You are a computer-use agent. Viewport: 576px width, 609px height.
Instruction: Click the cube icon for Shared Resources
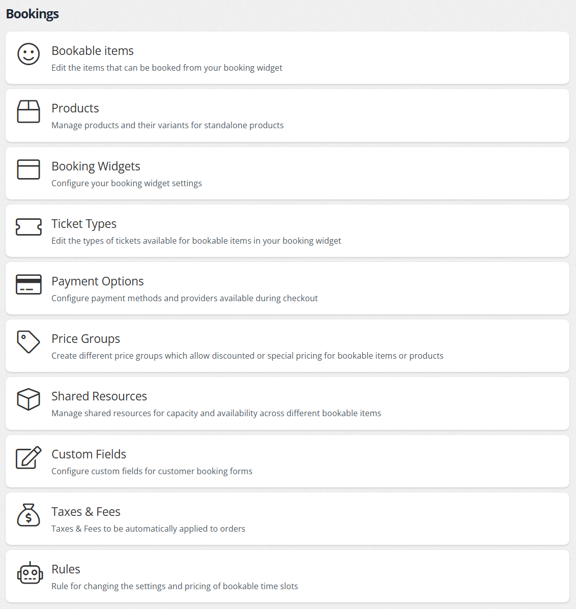28,399
